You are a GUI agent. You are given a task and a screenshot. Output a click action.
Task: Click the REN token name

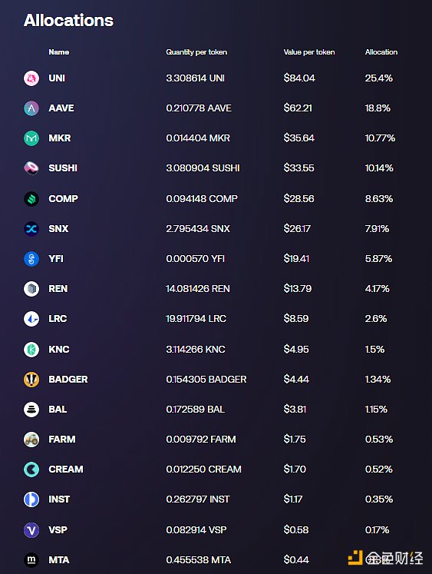[58, 289]
